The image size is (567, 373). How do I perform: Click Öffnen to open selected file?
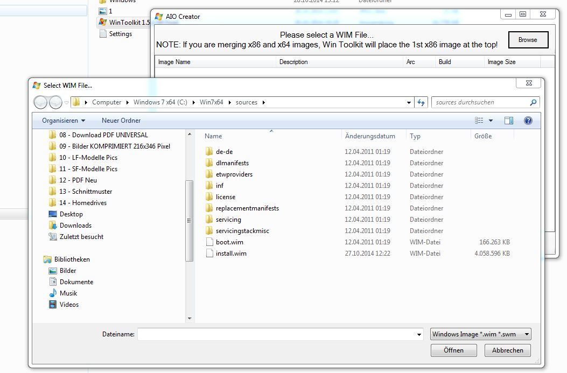click(453, 350)
